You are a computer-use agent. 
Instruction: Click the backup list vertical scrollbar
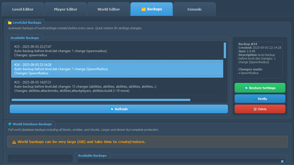(225, 50)
